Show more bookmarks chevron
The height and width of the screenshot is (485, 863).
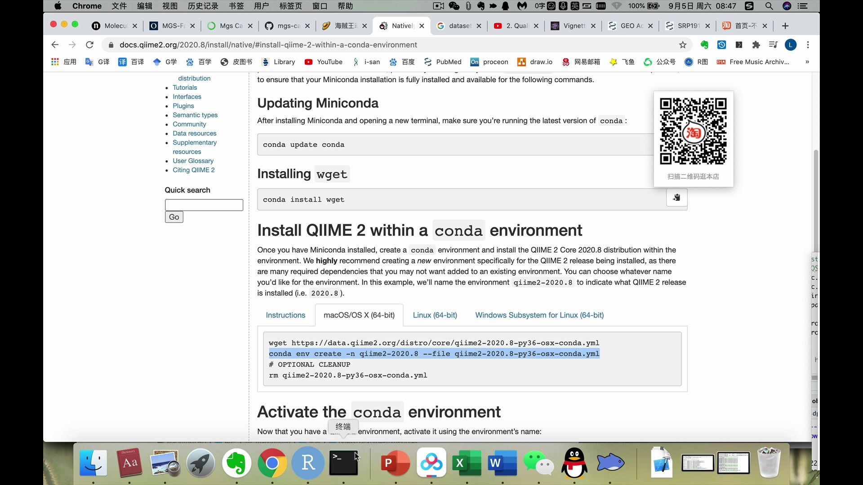[807, 62]
